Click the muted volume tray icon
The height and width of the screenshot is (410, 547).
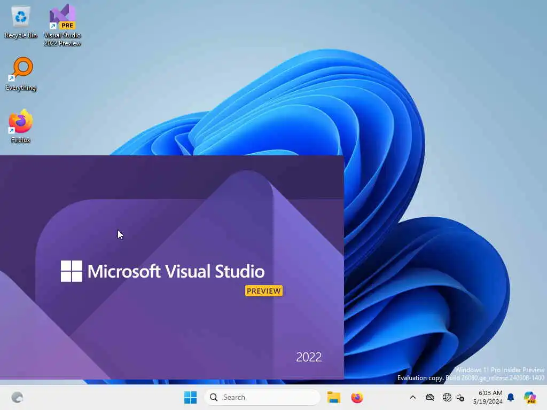point(460,397)
